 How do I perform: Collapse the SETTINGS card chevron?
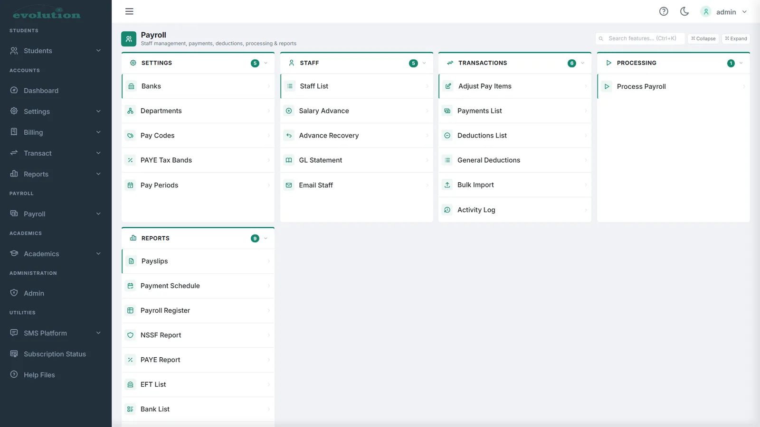(x=266, y=63)
